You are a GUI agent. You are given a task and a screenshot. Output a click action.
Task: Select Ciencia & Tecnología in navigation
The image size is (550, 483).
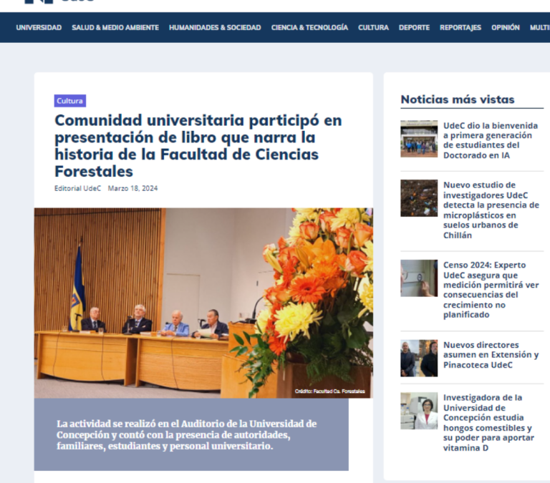click(309, 28)
